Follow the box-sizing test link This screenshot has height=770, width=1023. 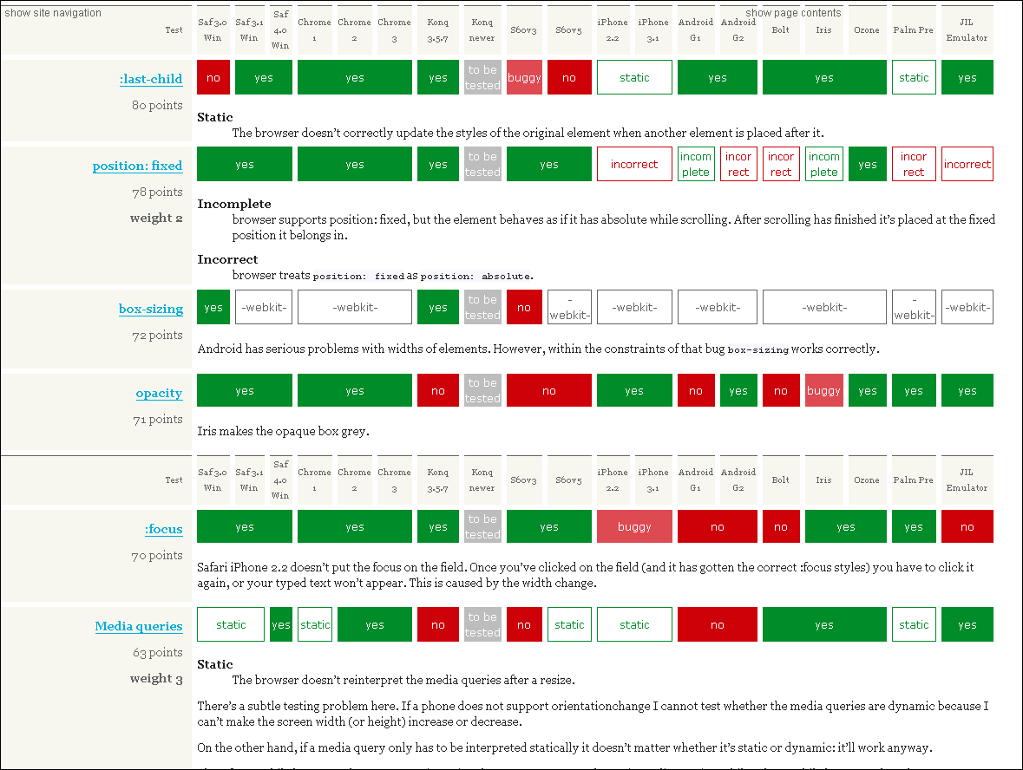click(151, 309)
